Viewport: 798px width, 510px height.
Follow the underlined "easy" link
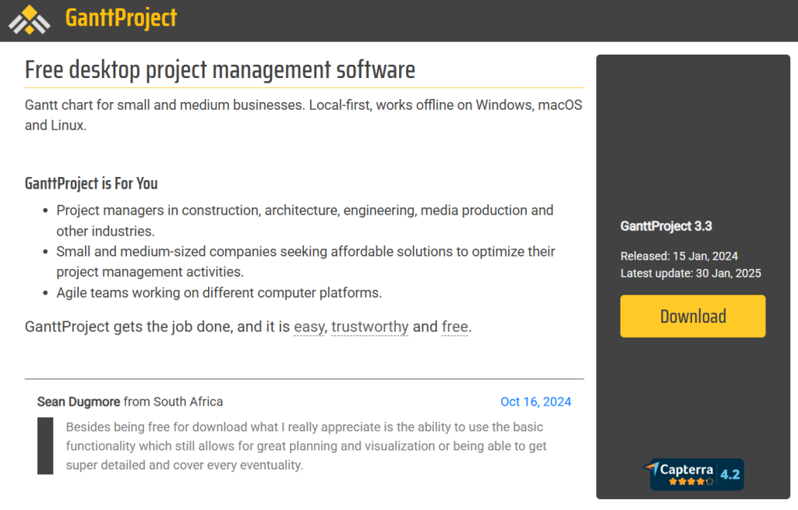(309, 327)
